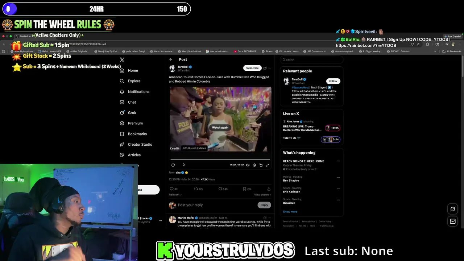This screenshot has width=464, height=261.
Task: Click the Ask Gemini browser button
Action: tap(453, 37)
